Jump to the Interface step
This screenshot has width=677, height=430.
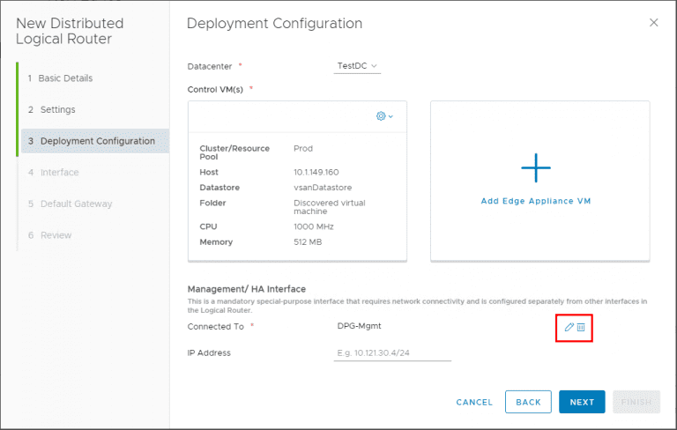(59, 173)
